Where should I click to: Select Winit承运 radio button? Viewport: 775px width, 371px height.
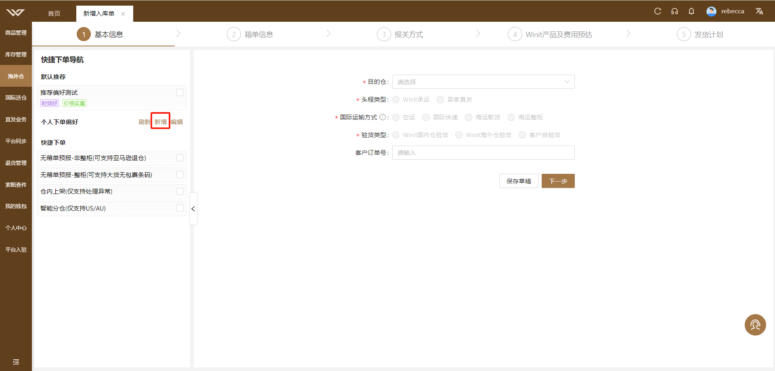coord(396,100)
